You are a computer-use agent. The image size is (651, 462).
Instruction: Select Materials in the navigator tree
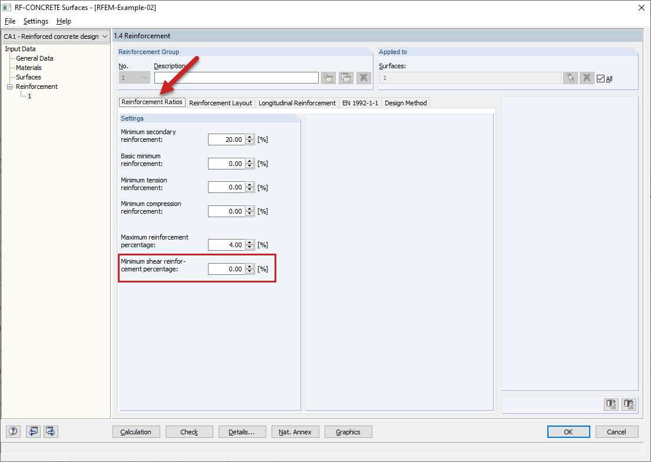29,68
